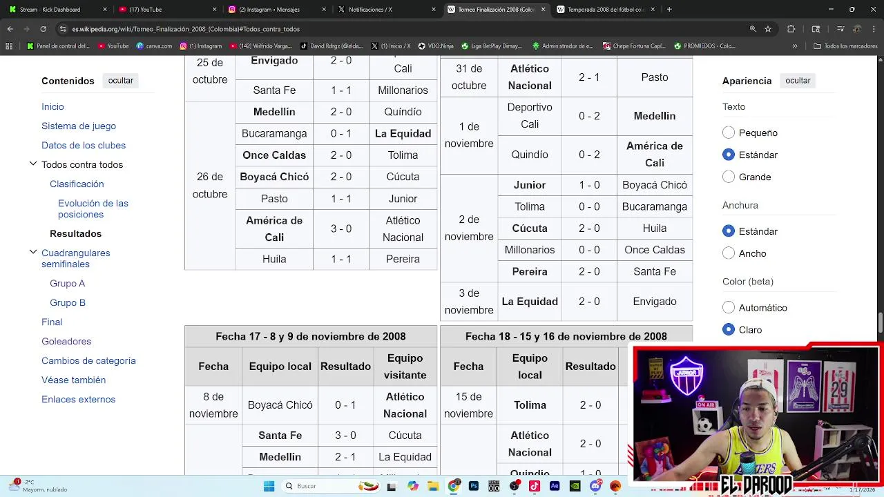
Task: Jump to Evolución de las posiciones
Action: (93, 209)
